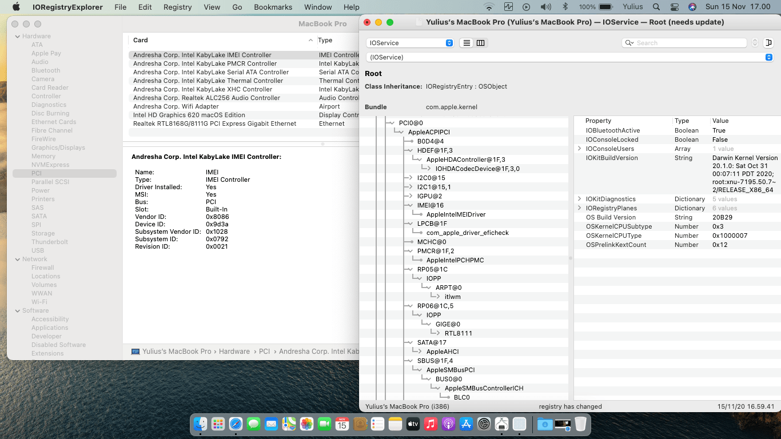Viewport: 781px width, 439px height.
Task: Open the Bluetooth menu bar icon
Action: 565,7
